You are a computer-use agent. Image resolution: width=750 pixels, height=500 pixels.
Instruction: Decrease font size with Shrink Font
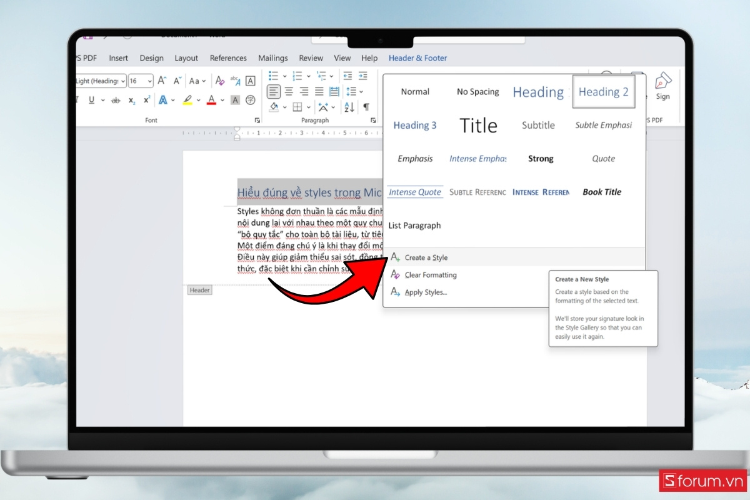pyautogui.click(x=177, y=81)
